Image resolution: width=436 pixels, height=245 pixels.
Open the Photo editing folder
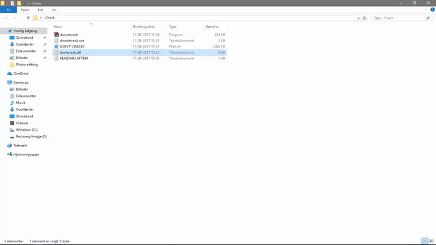[x=27, y=65]
